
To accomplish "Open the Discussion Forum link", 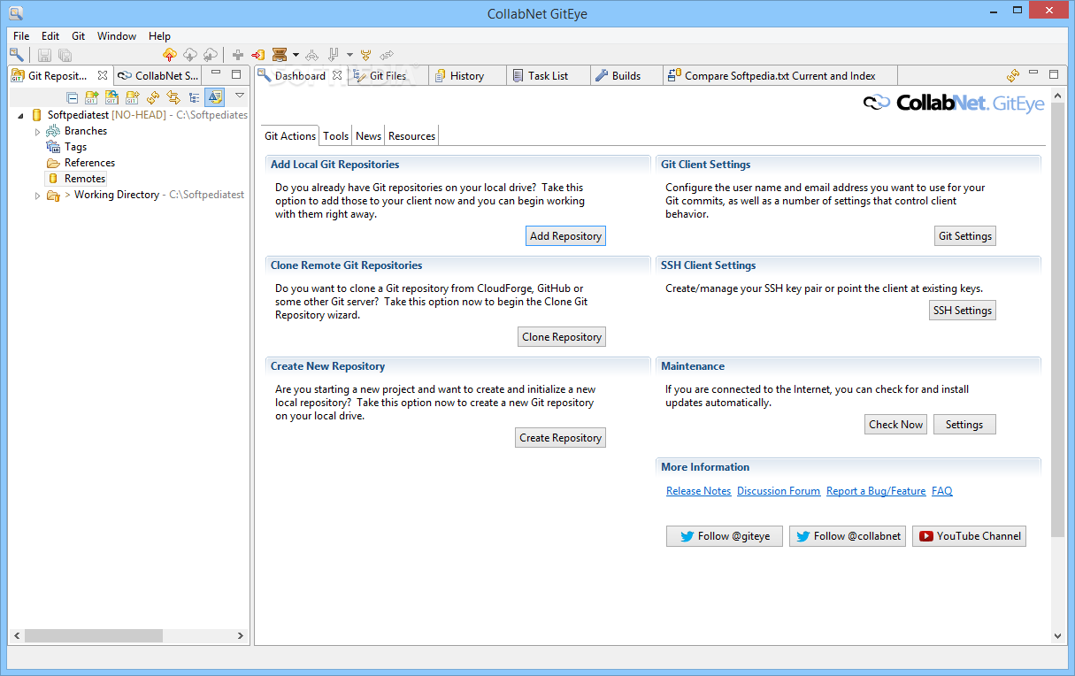I will pyautogui.click(x=779, y=491).
